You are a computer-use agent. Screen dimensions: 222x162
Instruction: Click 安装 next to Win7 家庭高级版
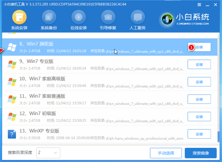click(x=199, y=82)
